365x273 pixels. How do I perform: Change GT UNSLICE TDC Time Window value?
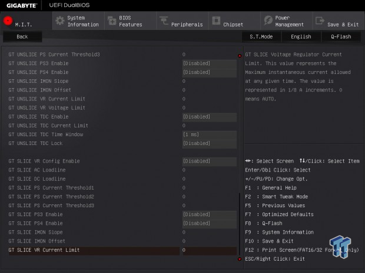(210, 134)
